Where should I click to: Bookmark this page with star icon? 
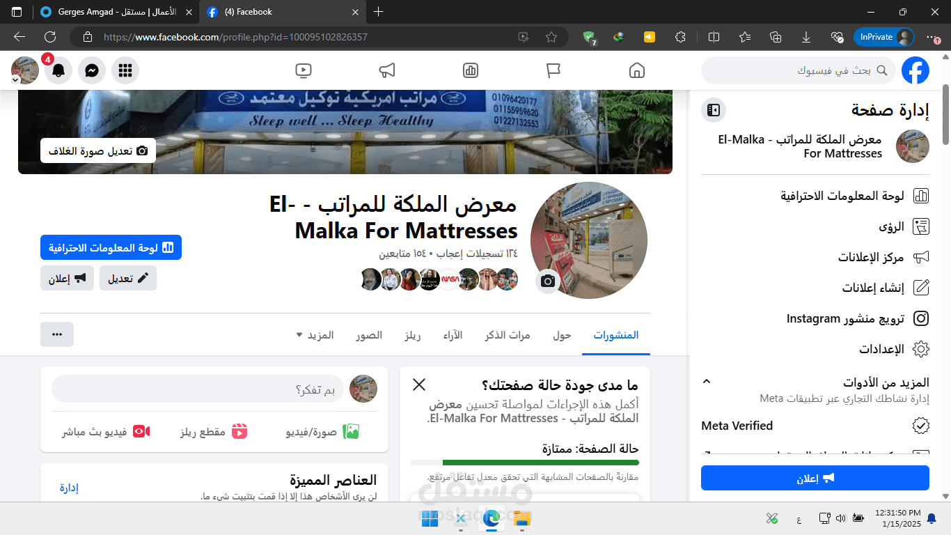click(x=551, y=37)
